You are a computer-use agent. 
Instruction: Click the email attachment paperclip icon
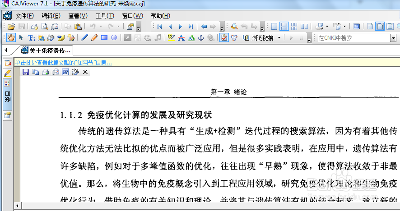[55, 27]
